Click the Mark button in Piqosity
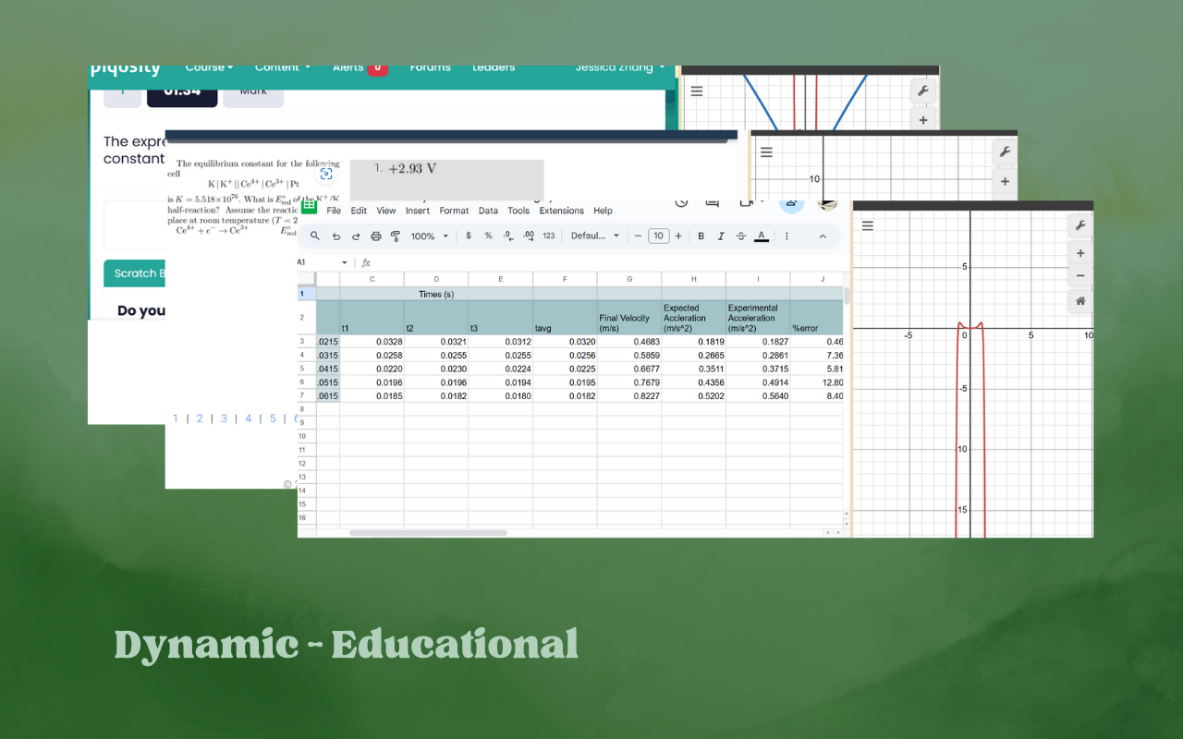 click(x=253, y=91)
